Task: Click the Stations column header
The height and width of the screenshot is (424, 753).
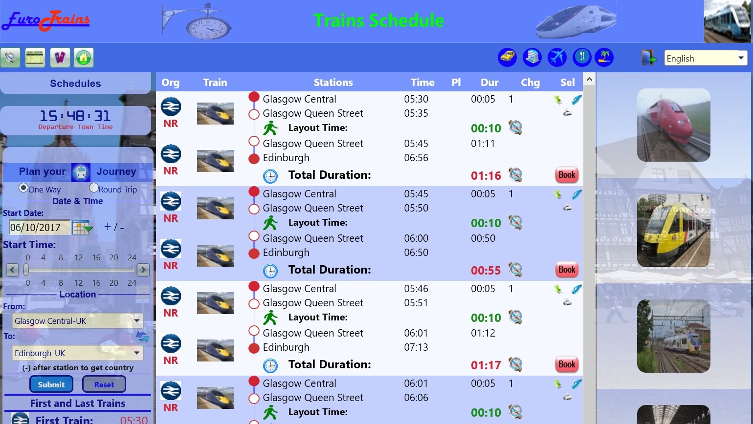Action: pyautogui.click(x=333, y=83)
